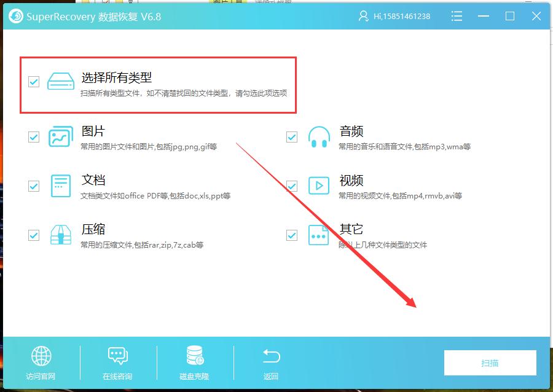
Task: Click the 其它 other files icon
Action: (318, 235)
